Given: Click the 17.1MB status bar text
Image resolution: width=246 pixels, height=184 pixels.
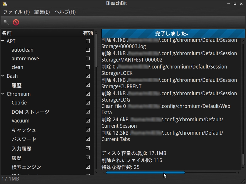Looking at the screenshot, I should click(10, 179).
